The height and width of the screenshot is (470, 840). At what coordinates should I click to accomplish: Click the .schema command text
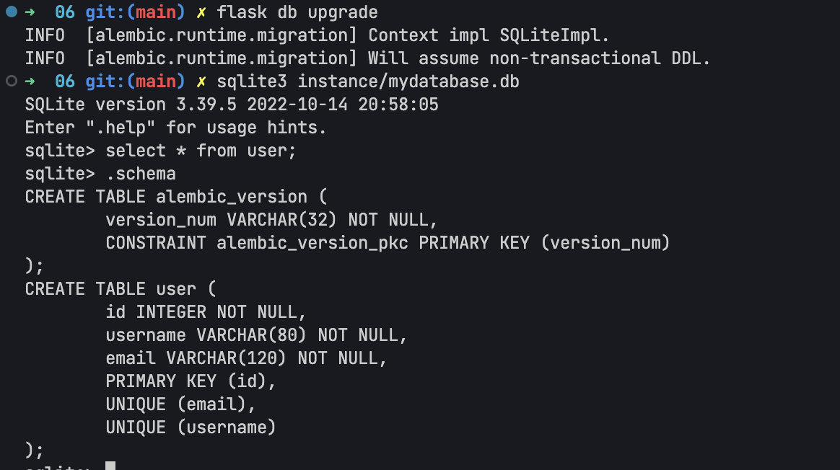point(141,174)
